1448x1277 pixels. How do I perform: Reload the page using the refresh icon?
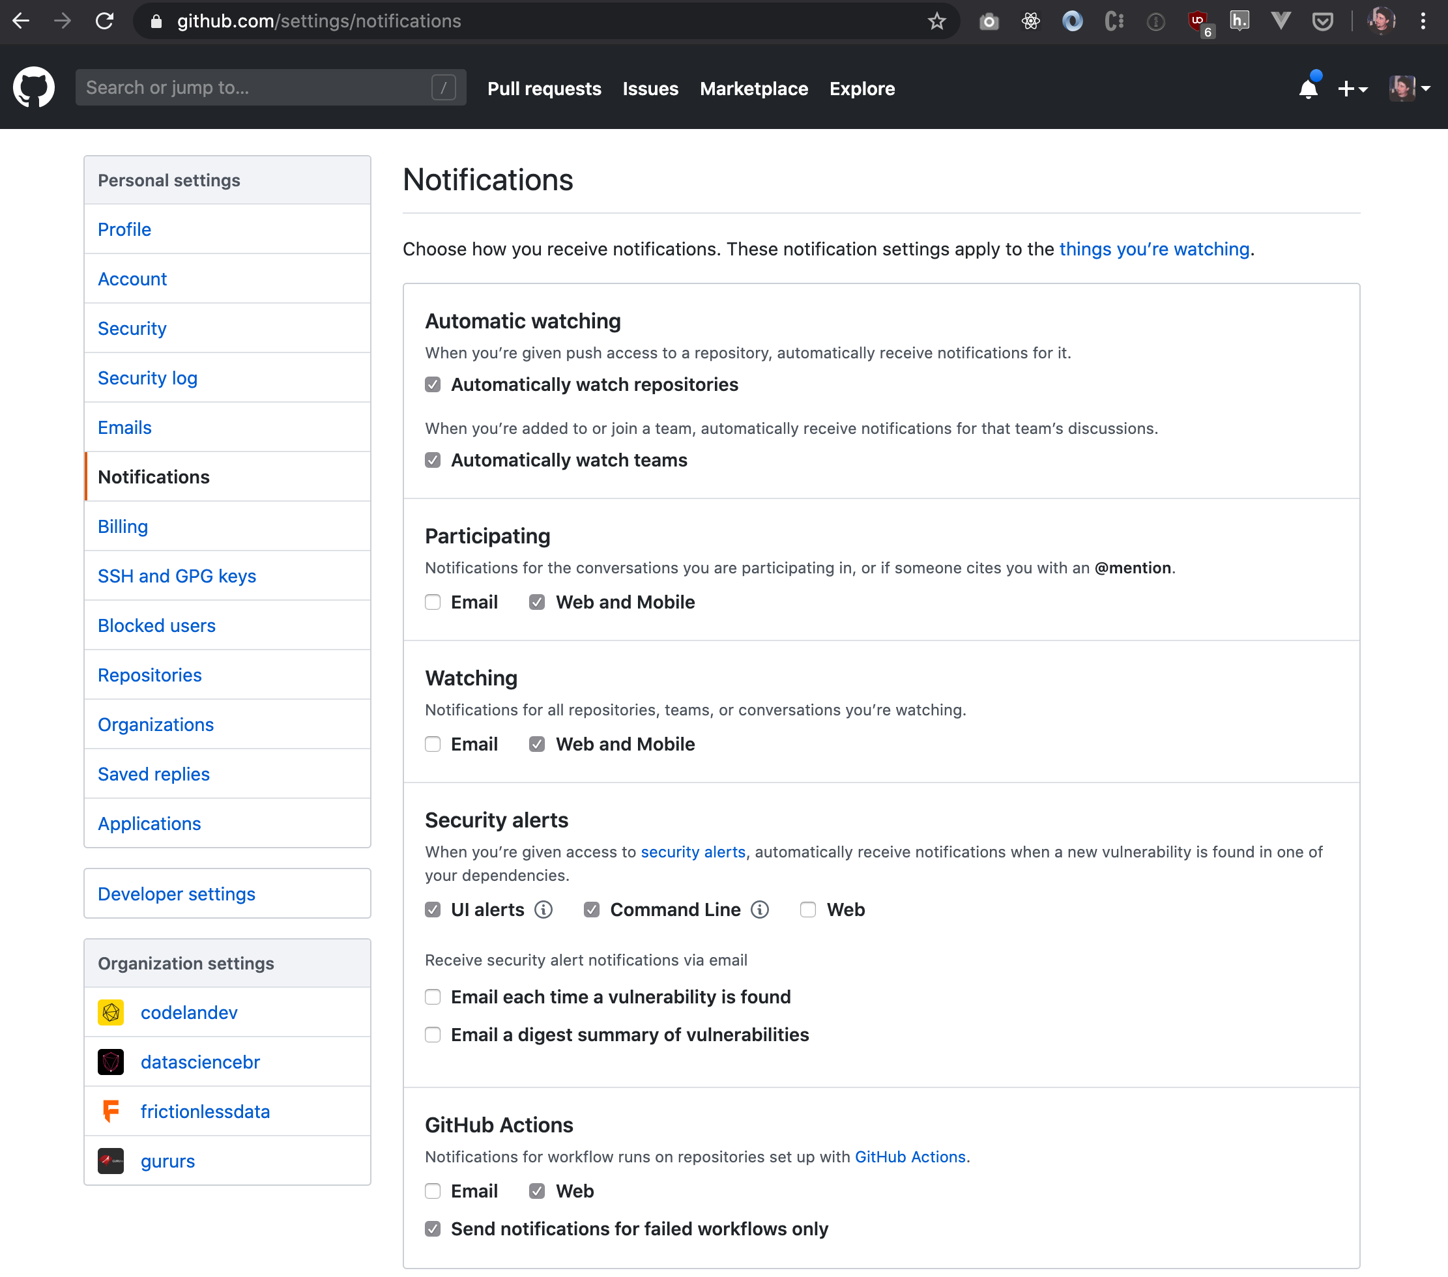tap(105, 22)
